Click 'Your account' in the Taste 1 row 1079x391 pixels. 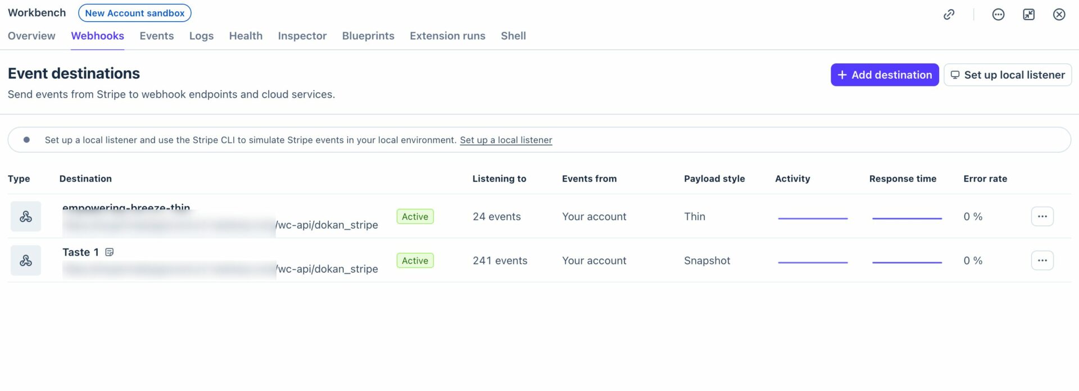click(594, 260)
